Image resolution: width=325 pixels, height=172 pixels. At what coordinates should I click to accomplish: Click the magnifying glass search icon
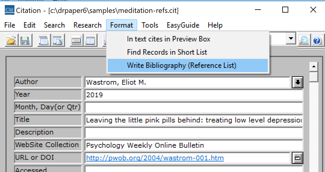(x=304, y=41)
